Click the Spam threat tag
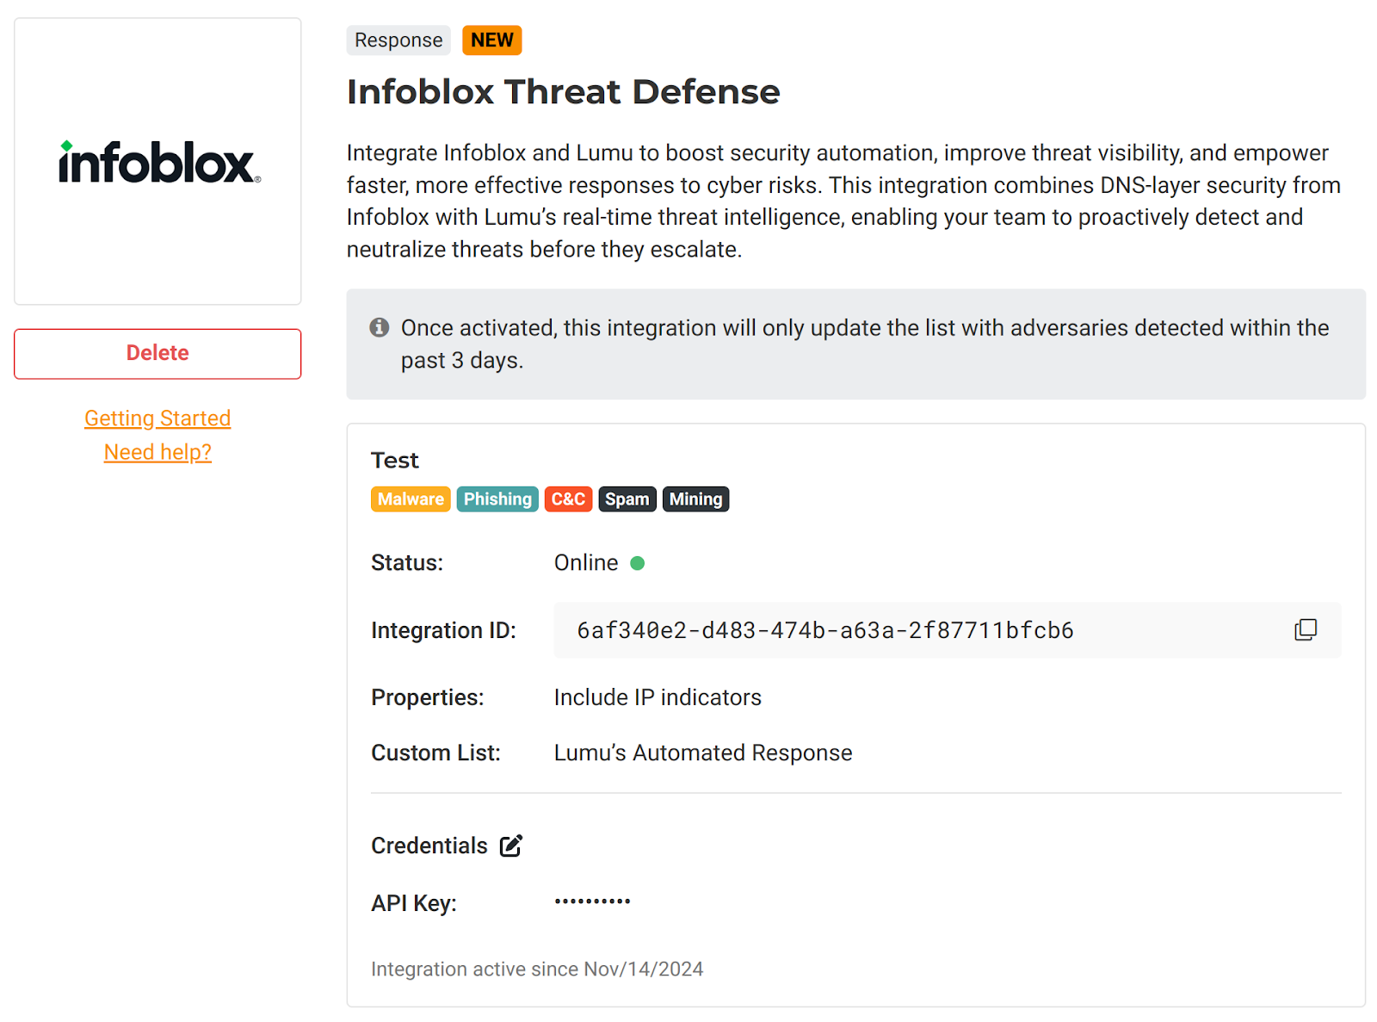1377x1022 pixels. (627, 499)
